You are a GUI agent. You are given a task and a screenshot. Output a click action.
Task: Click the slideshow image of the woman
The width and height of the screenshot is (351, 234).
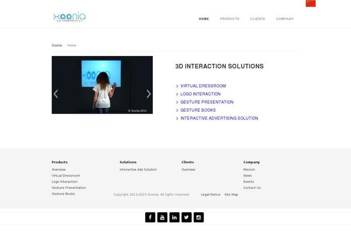(102, 85)
